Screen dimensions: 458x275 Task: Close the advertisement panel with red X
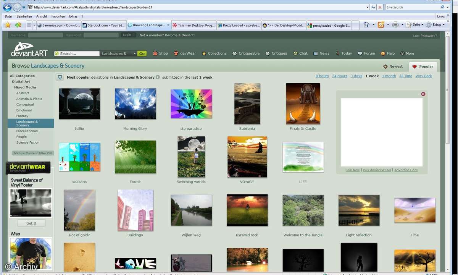[x=423, y=94]
